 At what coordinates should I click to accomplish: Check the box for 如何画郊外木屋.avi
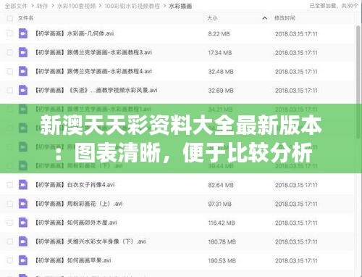9,223
